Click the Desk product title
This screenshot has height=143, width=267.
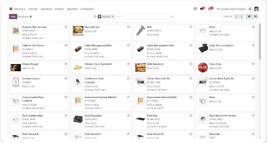point(212,97)
